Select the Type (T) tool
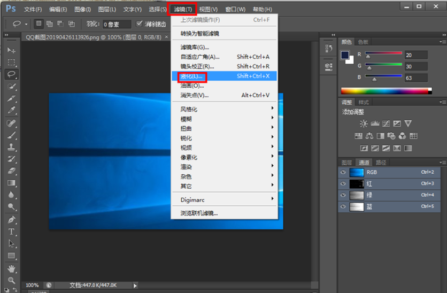447x293 pixels. (11, 232)
